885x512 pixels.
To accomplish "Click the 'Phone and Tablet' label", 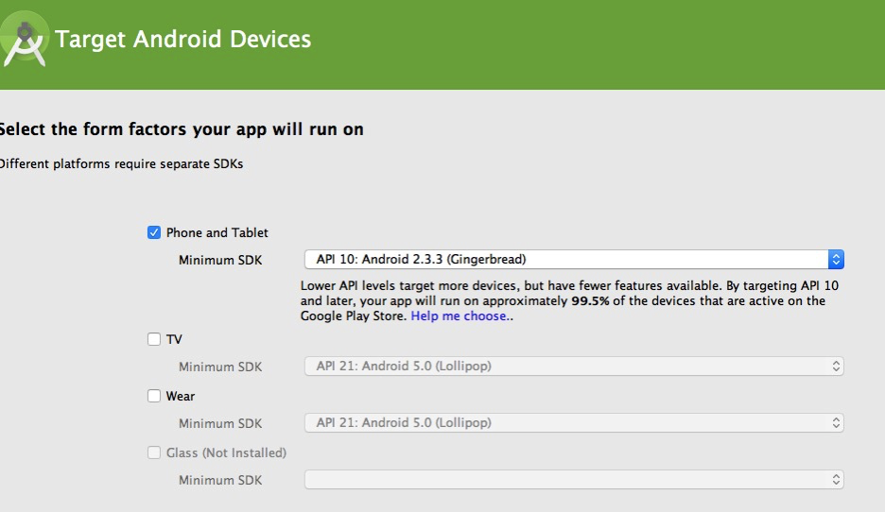I will tap(217, 232).
